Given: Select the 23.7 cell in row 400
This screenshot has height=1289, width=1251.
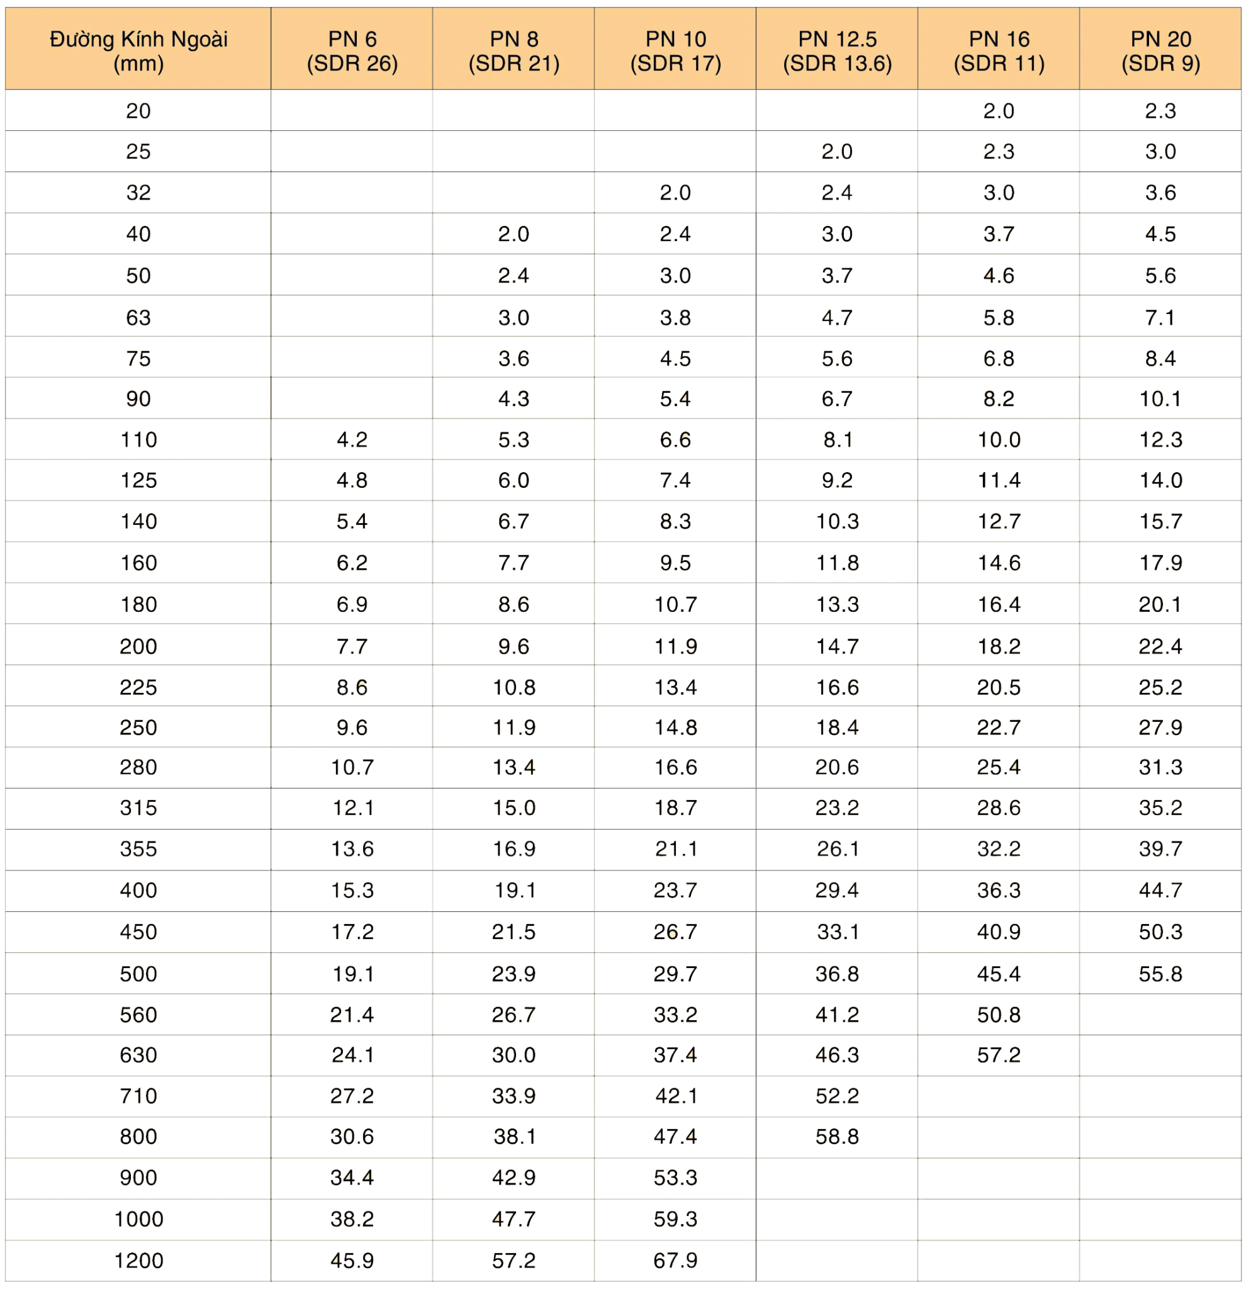Looking at the screenshot, I should click(x=675, y=890).
